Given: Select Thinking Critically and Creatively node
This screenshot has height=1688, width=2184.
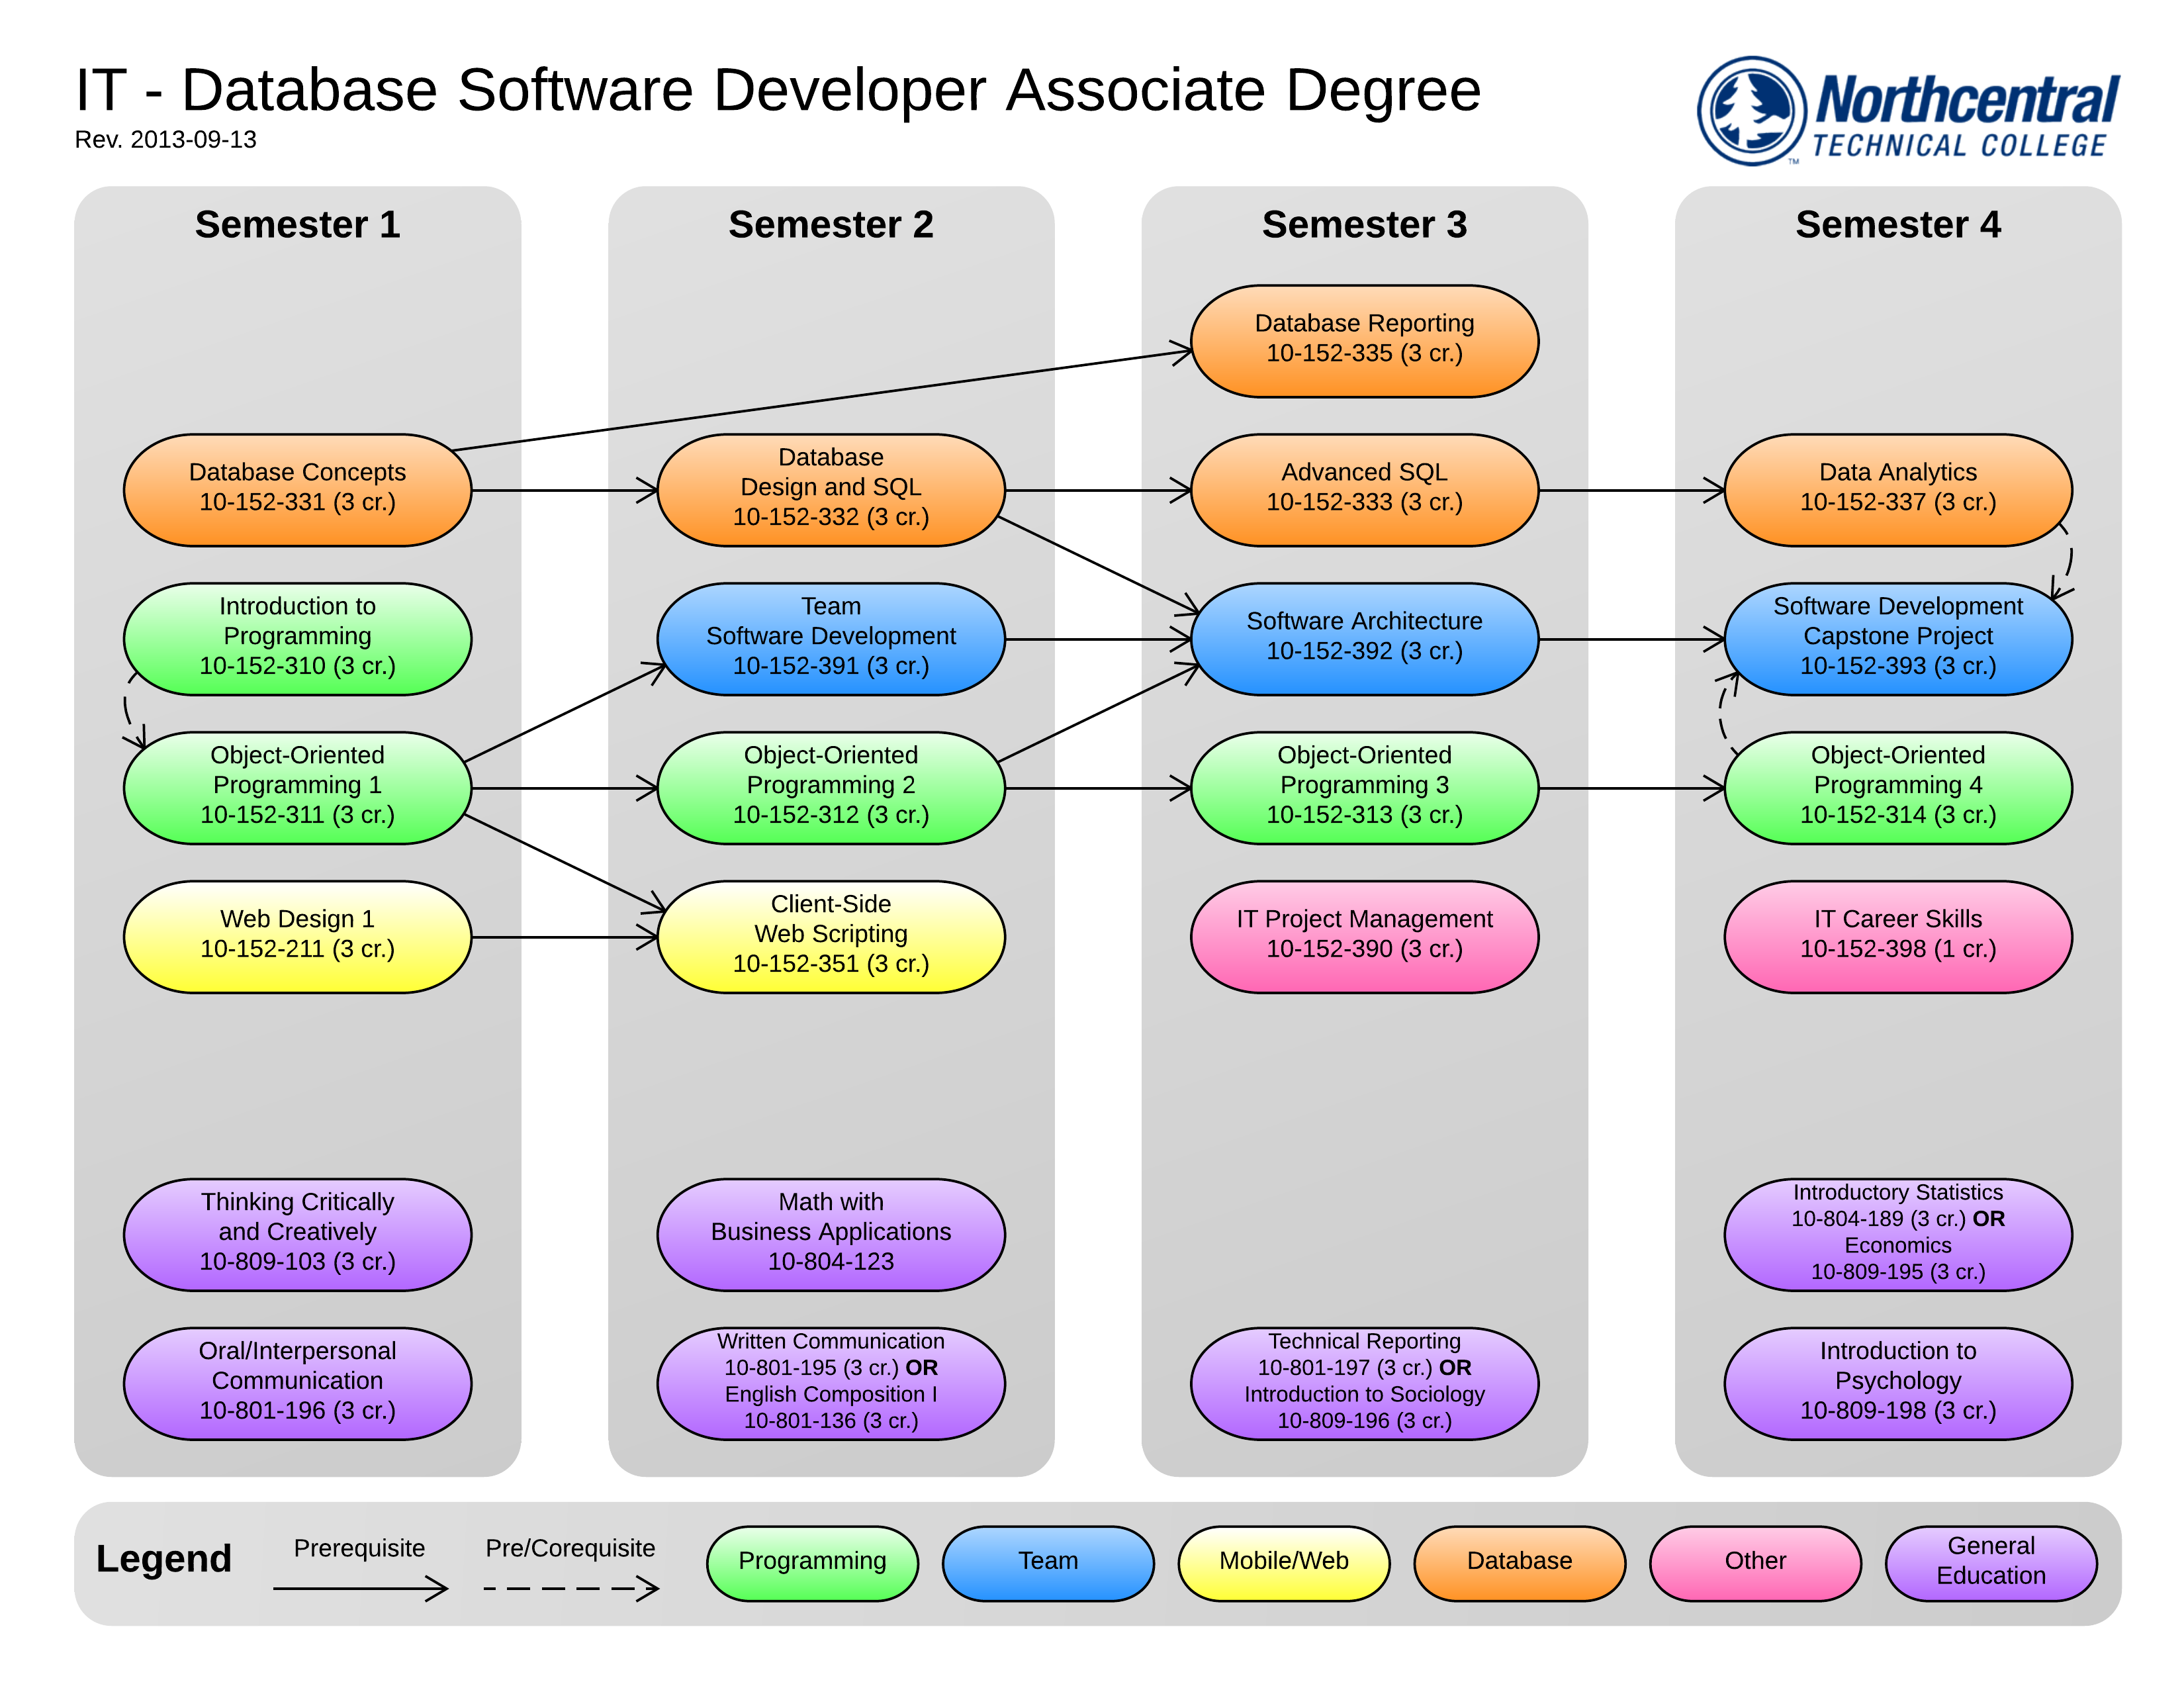Looking at the screenshot, I should coord(297,1234).
